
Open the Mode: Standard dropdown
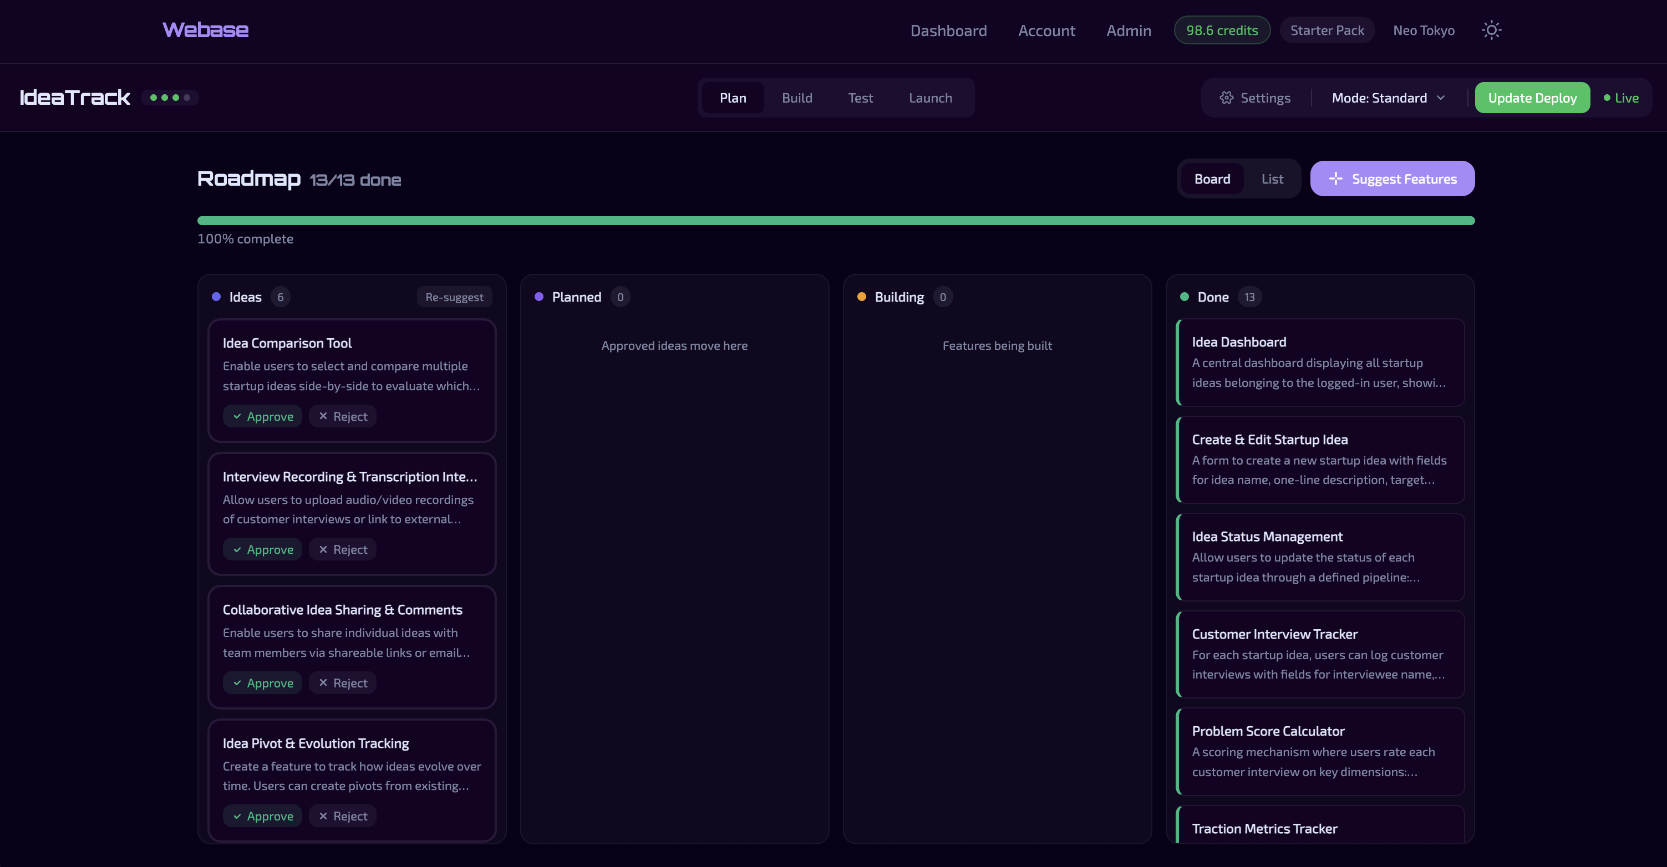click(1388, 98)
